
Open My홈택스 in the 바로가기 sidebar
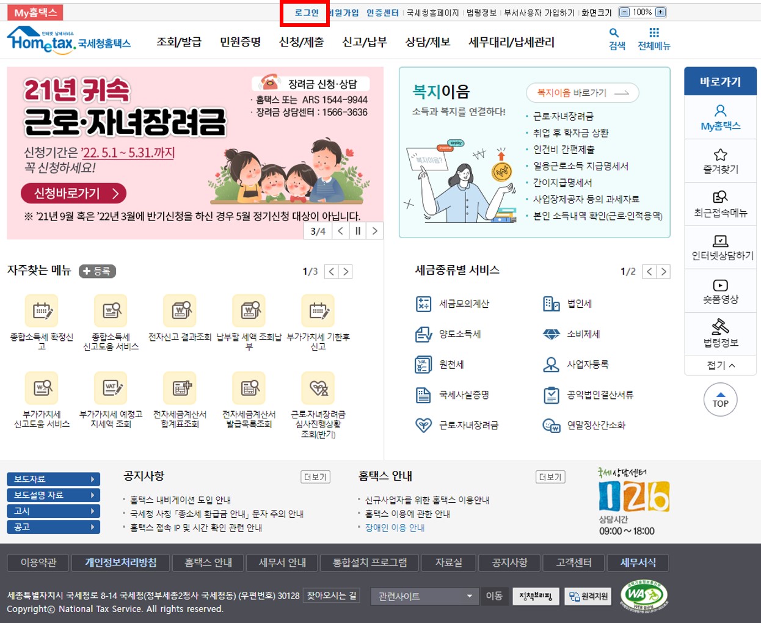point(721,118)
